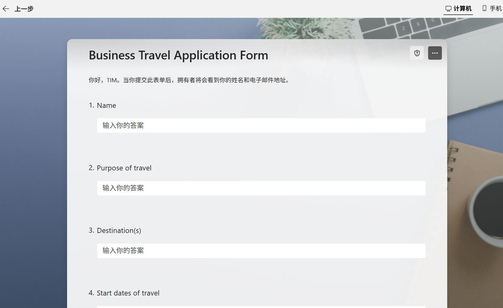Click the '3. Destination(s)' question label

pos(115,230)
